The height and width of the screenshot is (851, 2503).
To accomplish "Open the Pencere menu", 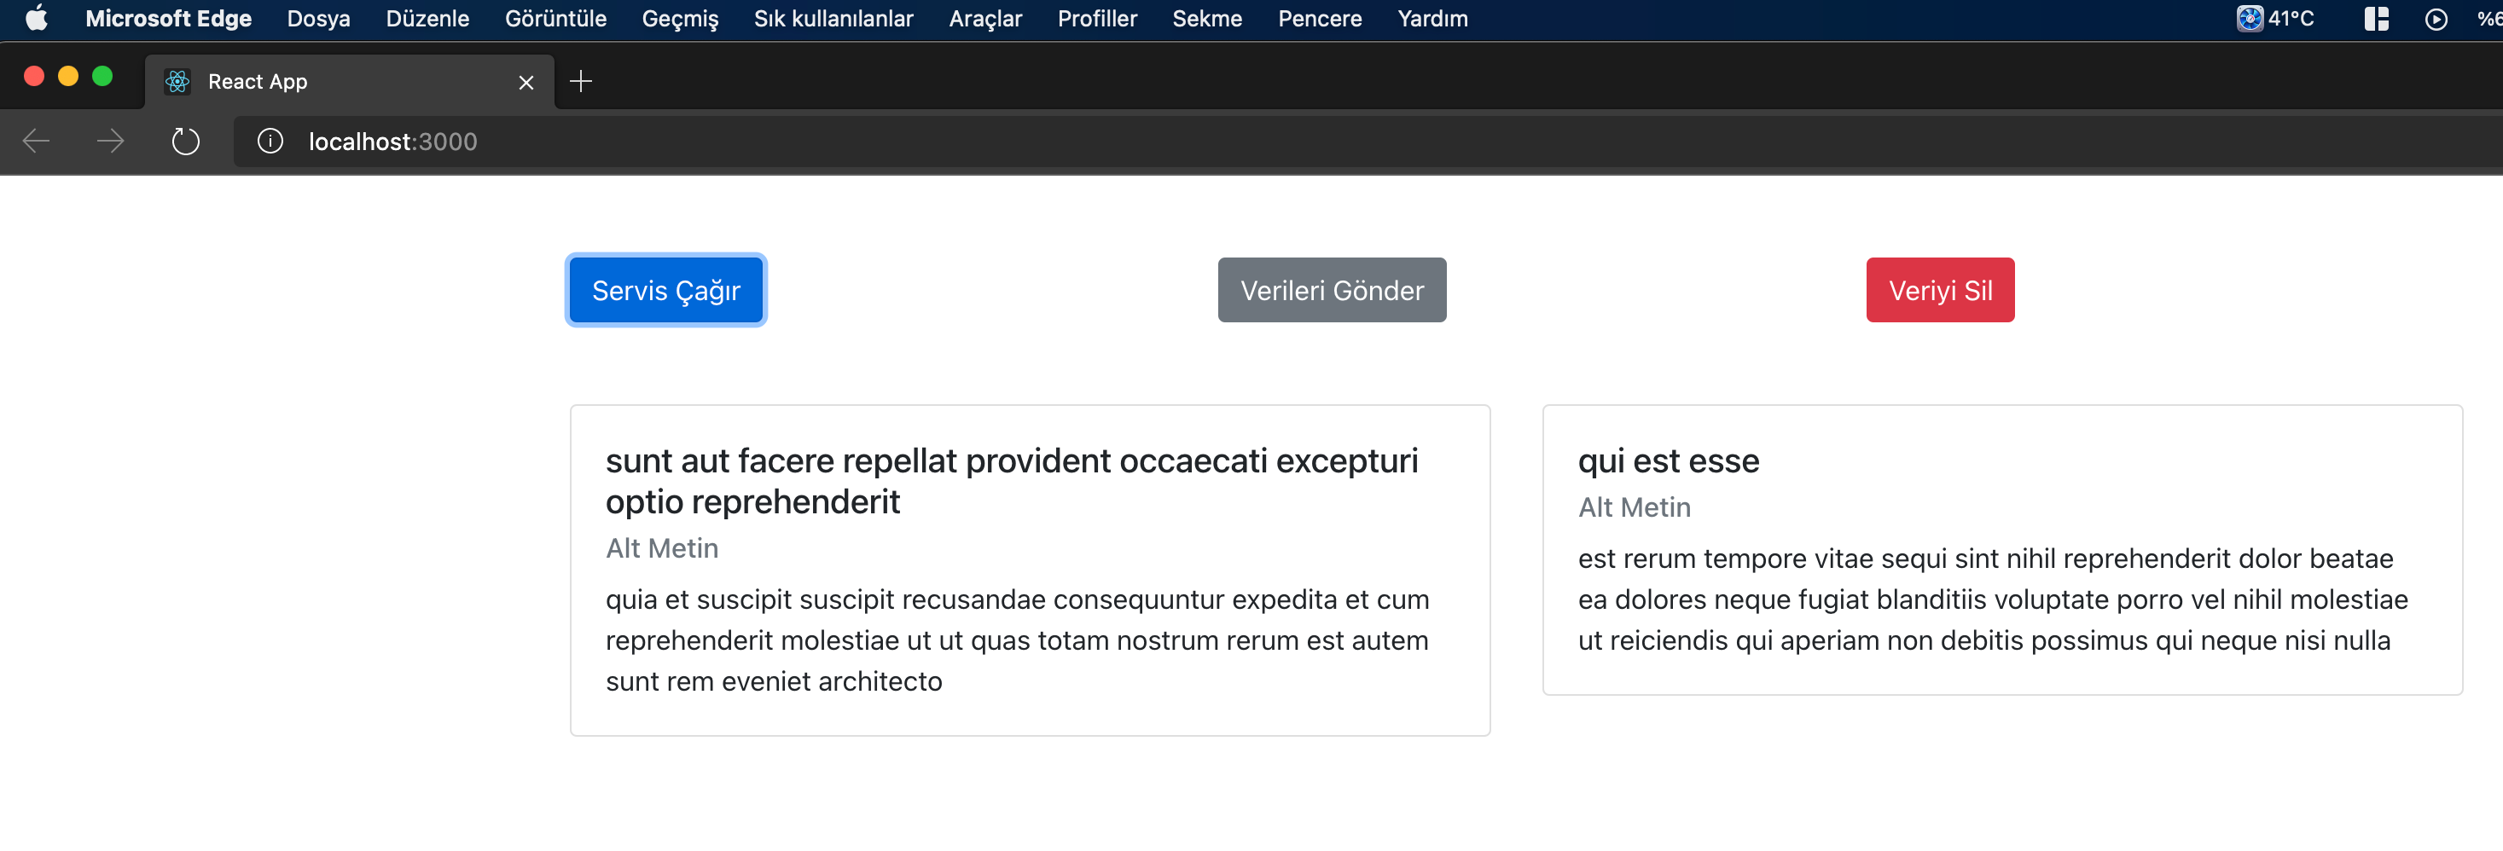I will click(1320, 19).
